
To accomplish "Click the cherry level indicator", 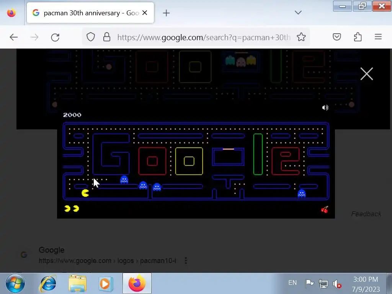I will [x=325, y=209].
